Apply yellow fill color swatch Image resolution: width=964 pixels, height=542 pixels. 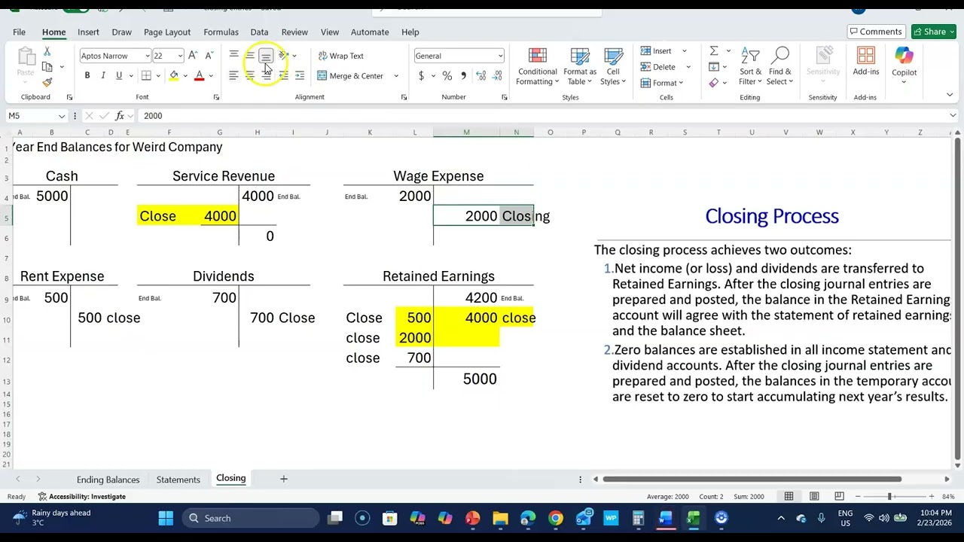[174, 76]
